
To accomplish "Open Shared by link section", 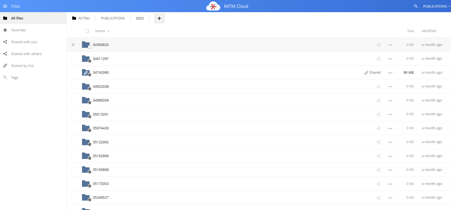I will pos(33,66).
